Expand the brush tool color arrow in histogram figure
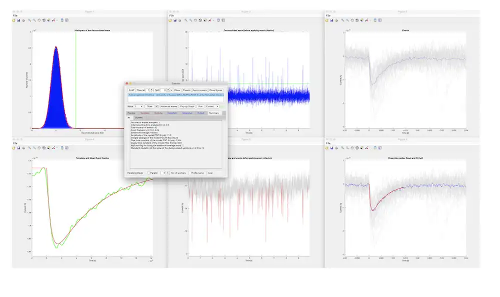Screen dimensions: 500x297 pos(57,20)
